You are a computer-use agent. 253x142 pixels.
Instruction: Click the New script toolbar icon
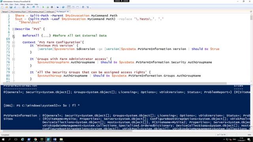2,7
